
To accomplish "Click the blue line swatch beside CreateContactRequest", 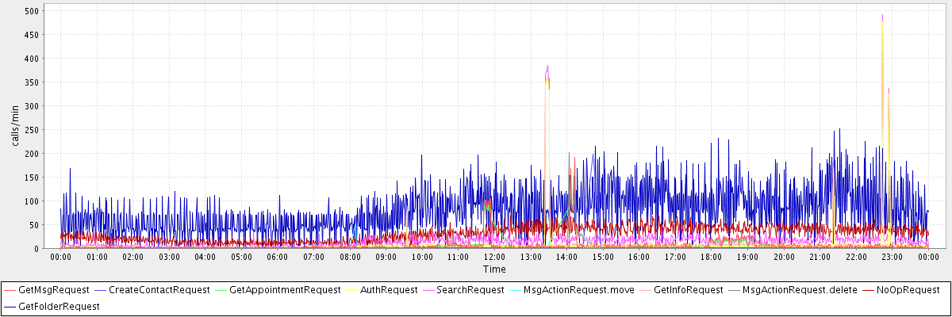I will click(x=100, y=290).
